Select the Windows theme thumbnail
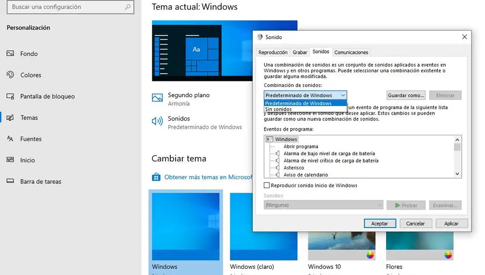 pyautogui.click(x=186, y=226)
